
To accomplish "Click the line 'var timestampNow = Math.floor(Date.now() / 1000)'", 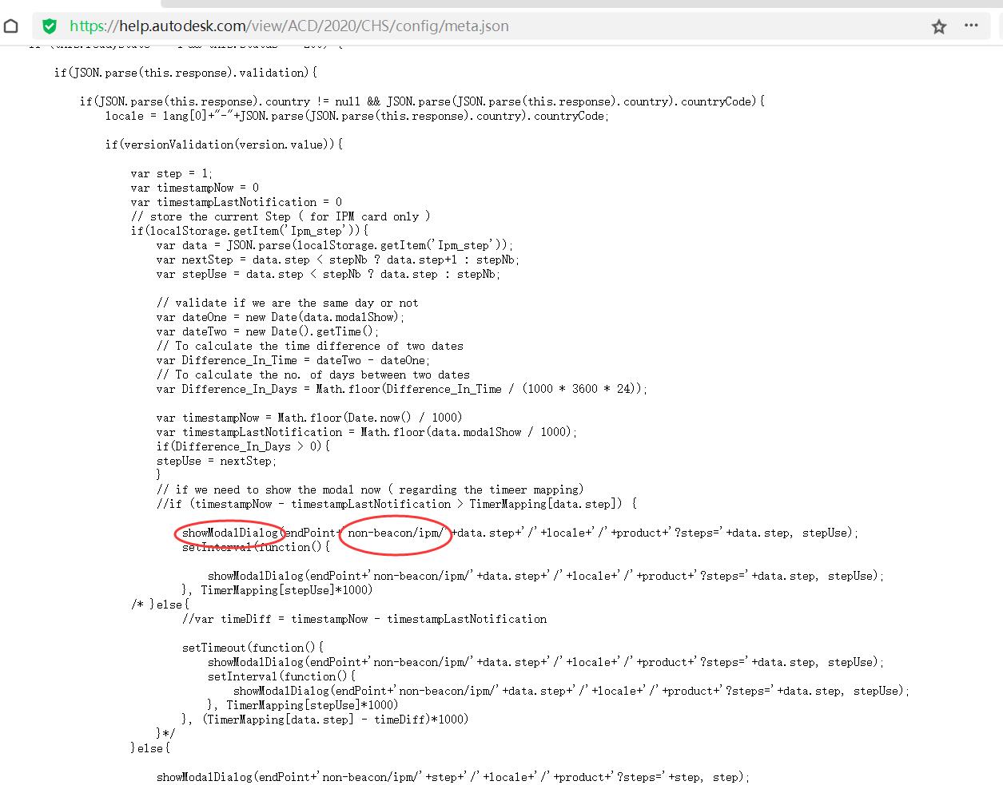I will [x=309, y=418].
